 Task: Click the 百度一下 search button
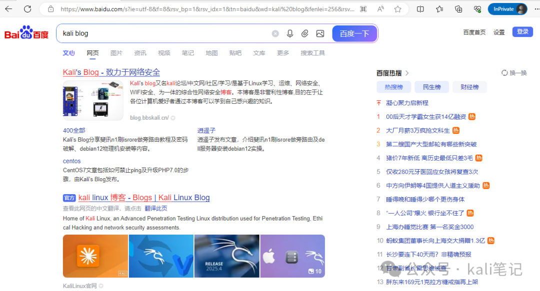354,33
